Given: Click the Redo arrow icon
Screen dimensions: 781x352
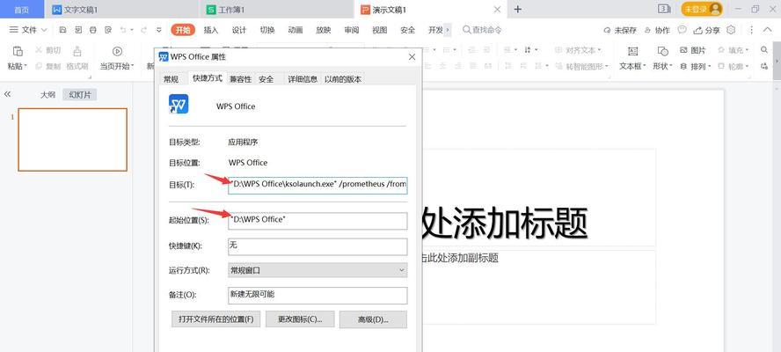Looking at the screenshot, I should 143,30.
